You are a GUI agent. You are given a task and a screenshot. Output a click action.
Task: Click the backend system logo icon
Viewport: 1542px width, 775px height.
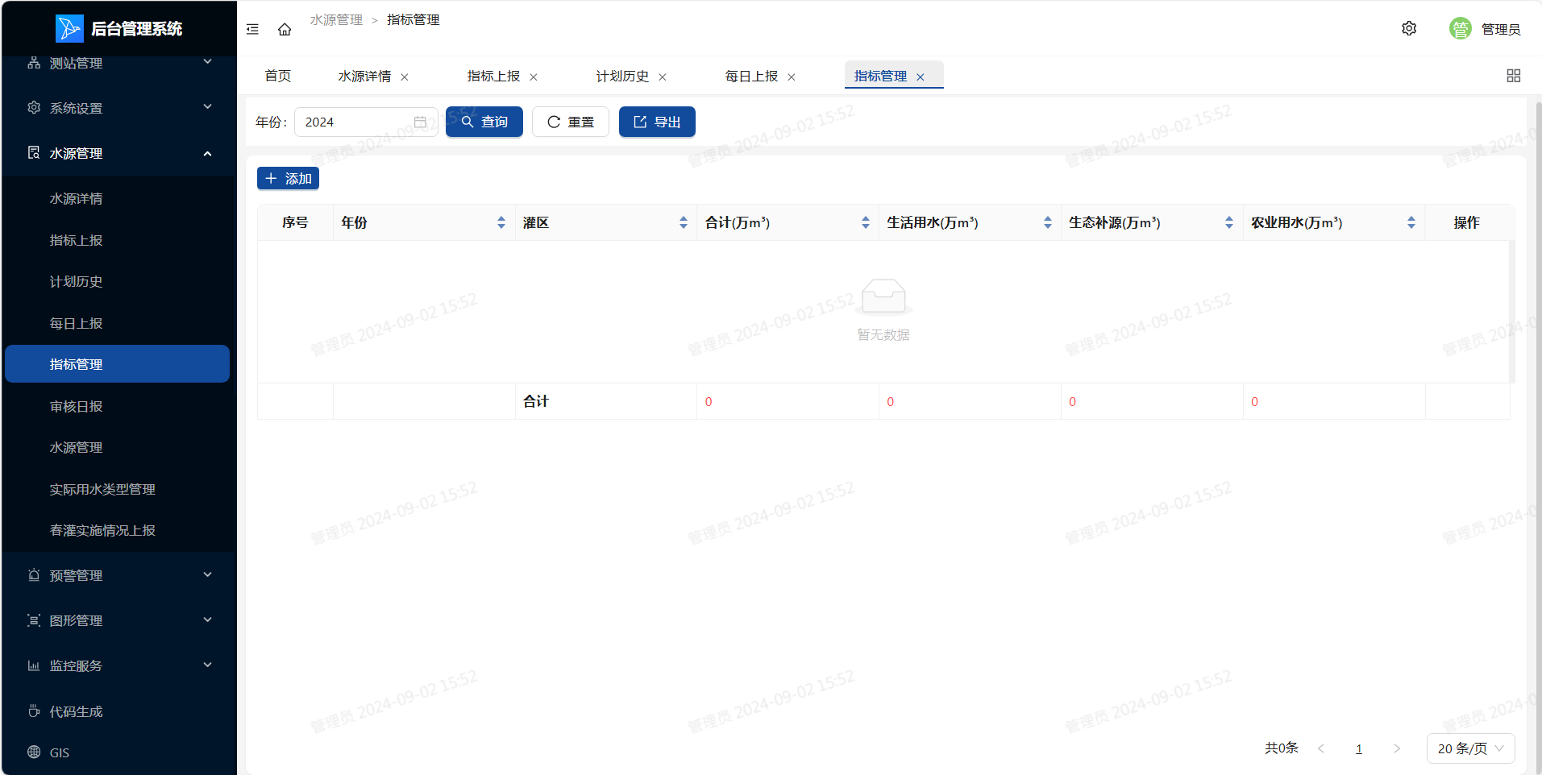point(69,28)
